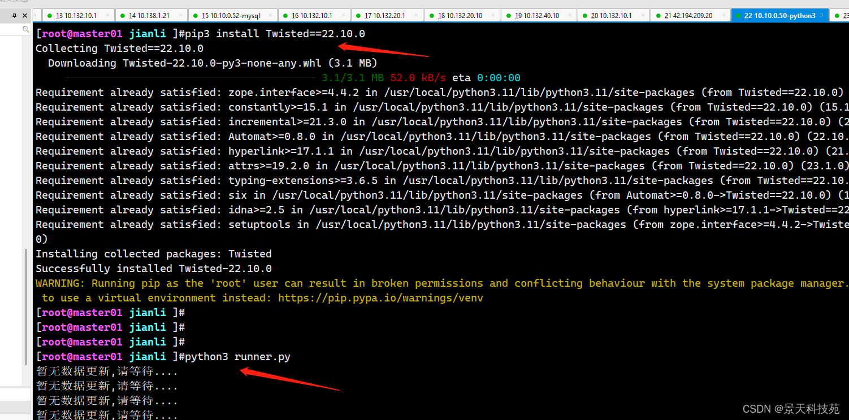The width and height of the screenshot is (849, 420).
Task: Click the 'eta 0:00:00' value
Action: click(486, 78)
